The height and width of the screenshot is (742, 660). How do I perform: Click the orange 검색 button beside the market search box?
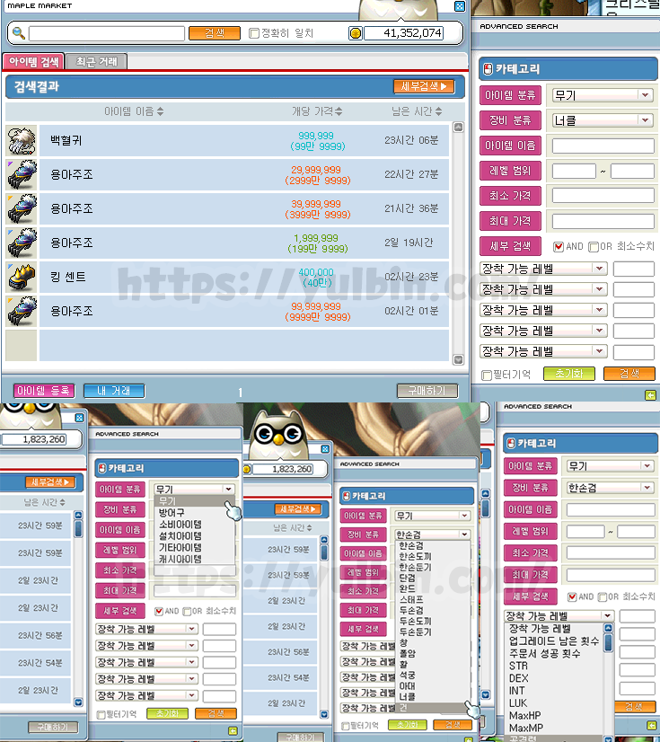tap(215, 33)
